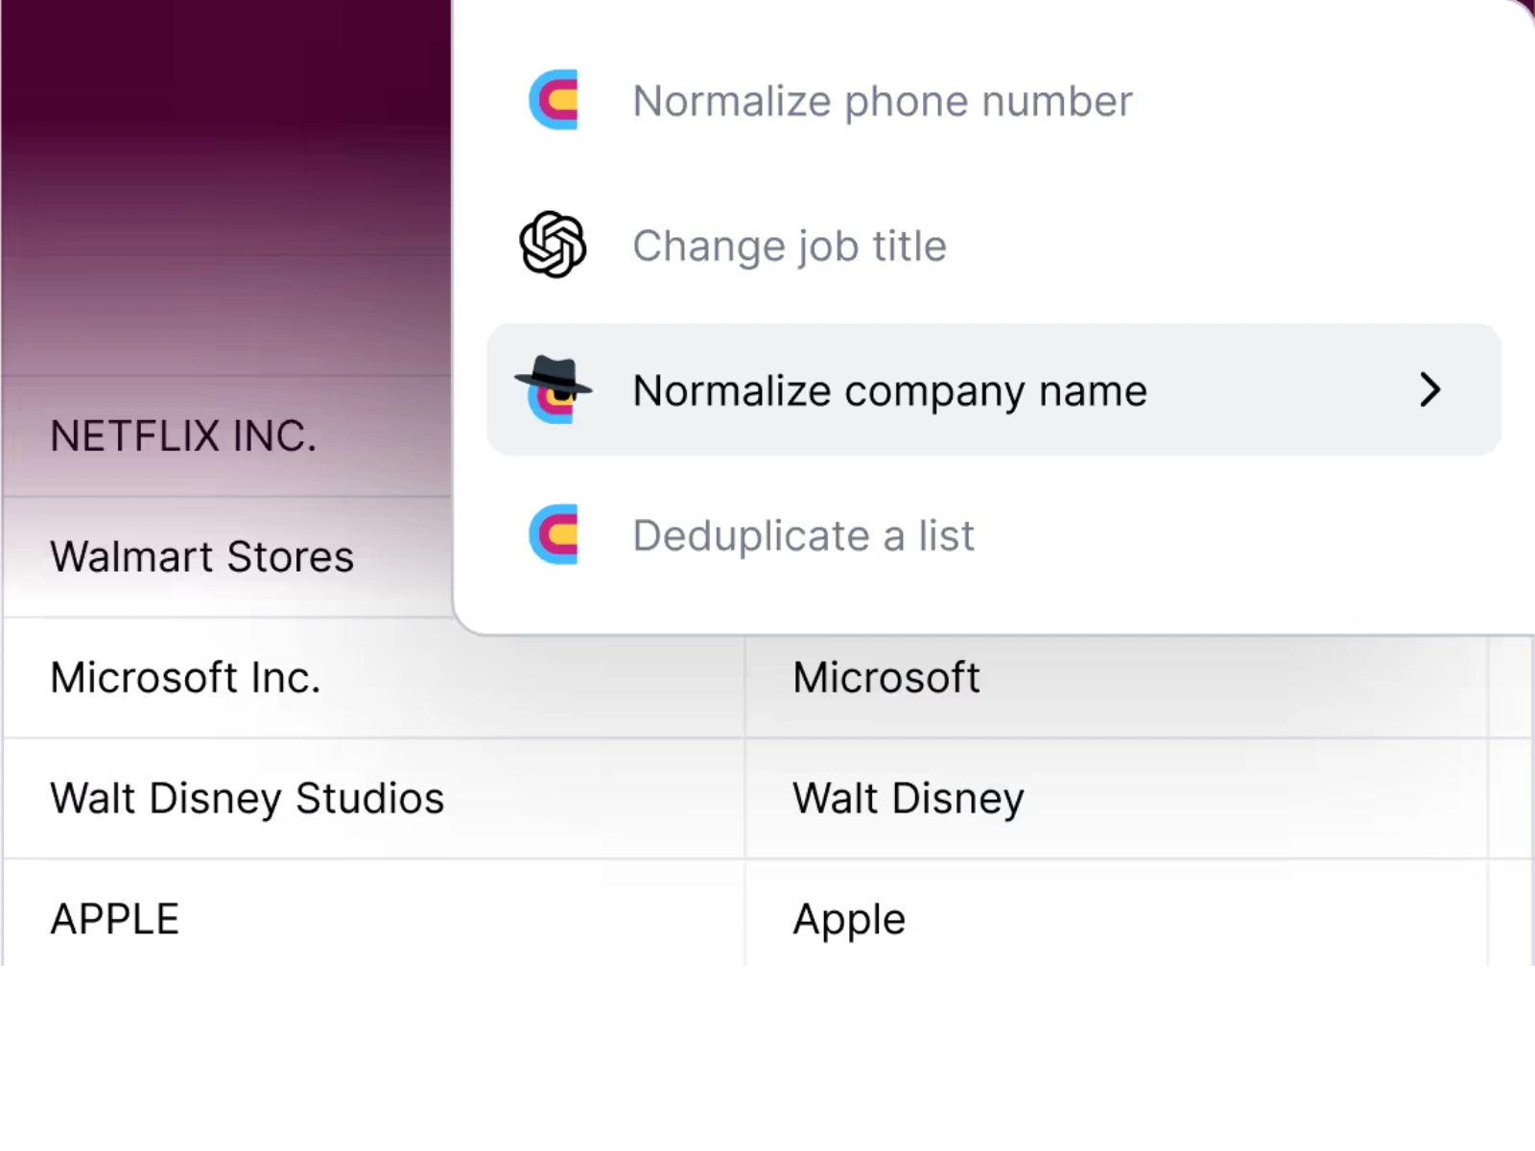Click the OpenAI logo beside Change job title

pos(553,245)
